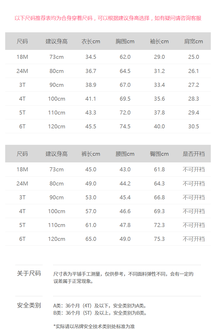Click the 是否开裆 column header
The height and width of the screenshot is (330, 216).
[x=194, y=154]
